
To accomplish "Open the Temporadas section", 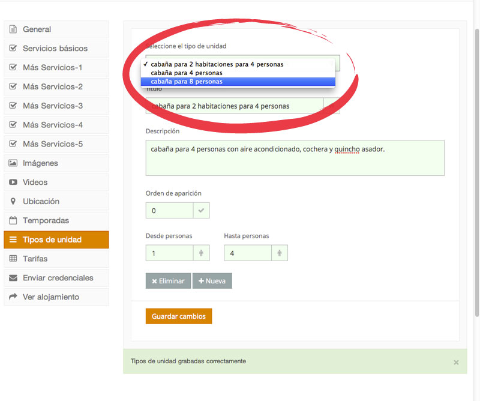I will 56,220.
